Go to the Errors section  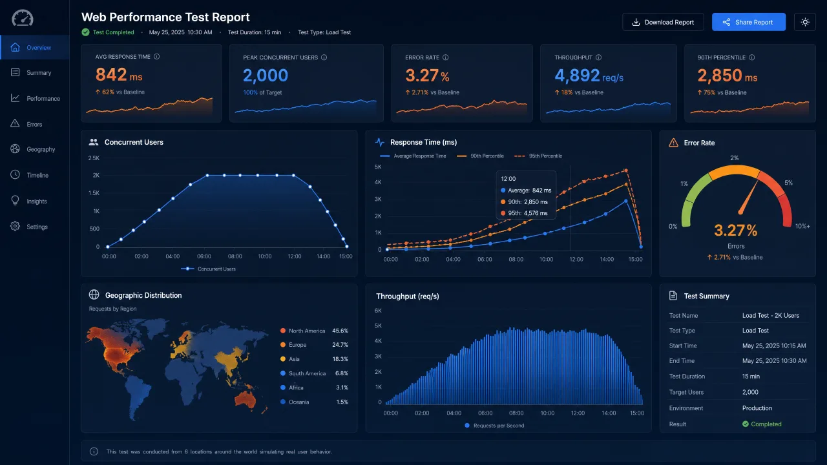pyautogui.click(x=35, y=124)
